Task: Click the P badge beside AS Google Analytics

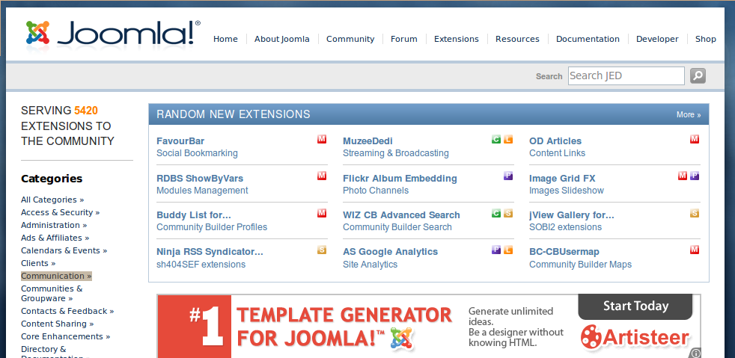Action: [496, 250]
